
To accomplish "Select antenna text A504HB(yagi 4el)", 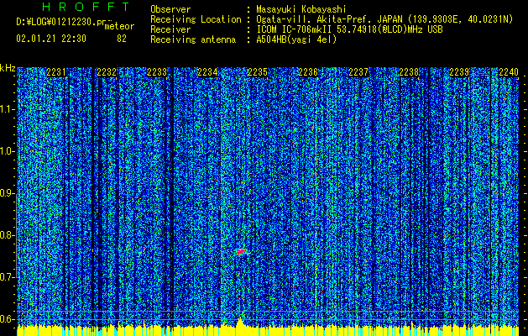I will tap(296, 39).
